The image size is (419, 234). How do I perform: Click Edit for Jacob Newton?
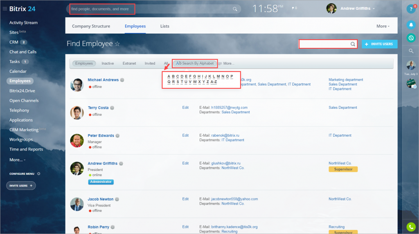(x=185, y=199)
